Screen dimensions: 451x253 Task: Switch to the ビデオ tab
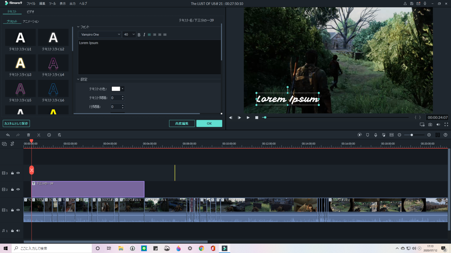(30, 12)
